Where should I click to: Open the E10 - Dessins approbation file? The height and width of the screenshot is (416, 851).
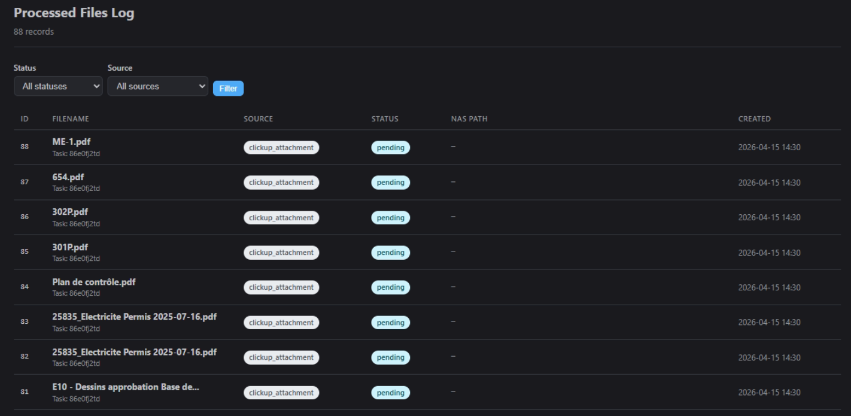pos(126,387)
